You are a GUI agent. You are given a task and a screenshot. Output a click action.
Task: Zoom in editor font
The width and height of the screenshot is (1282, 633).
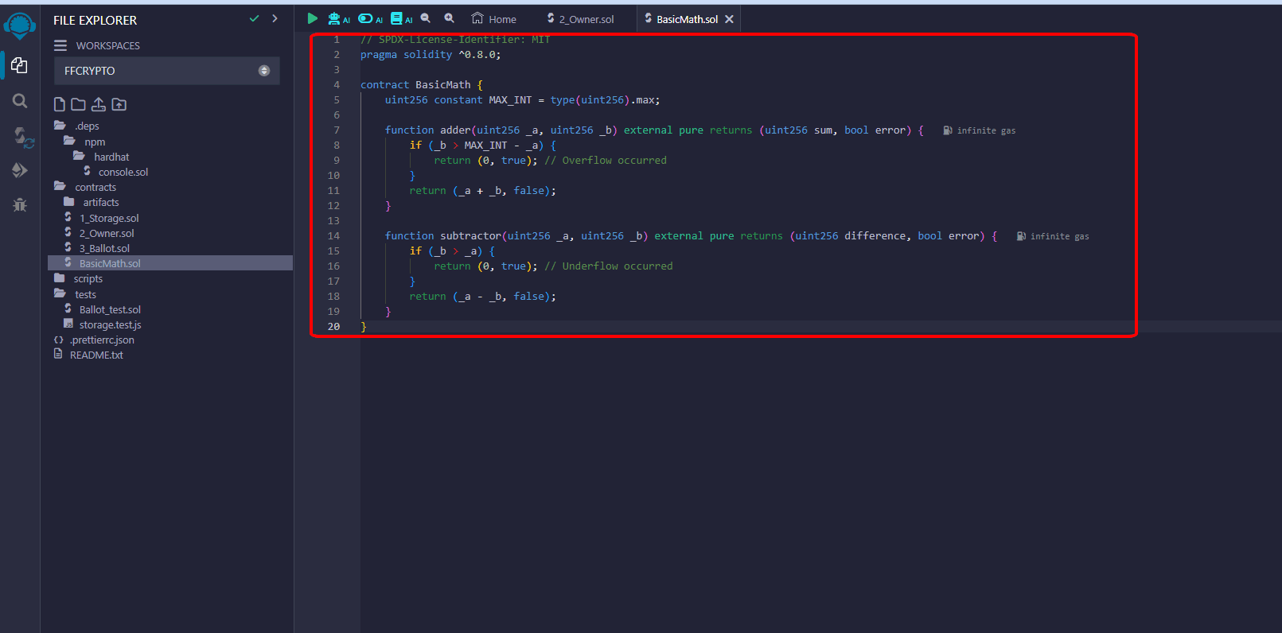450,18
